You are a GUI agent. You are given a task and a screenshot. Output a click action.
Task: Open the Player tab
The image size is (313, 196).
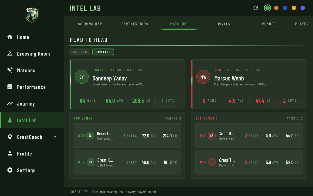(302, 24)
